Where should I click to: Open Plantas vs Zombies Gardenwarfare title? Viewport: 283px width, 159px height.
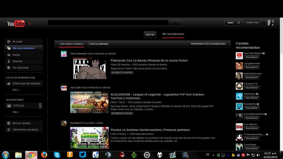(x=150, y=130)
